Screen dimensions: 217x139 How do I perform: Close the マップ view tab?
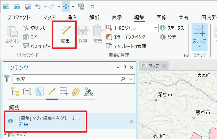(164, 66)
